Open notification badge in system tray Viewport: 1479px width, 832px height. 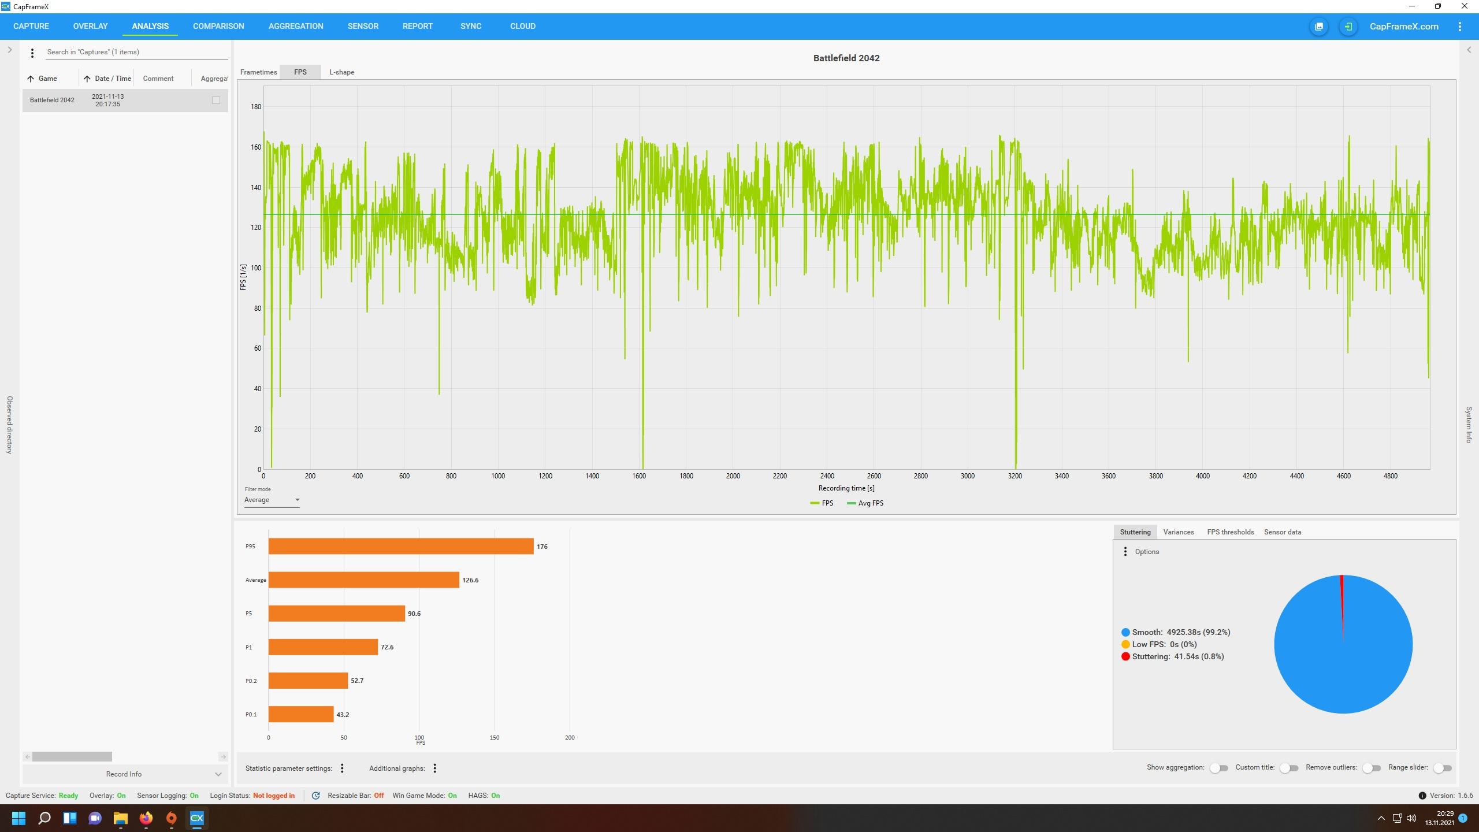[x=1463, y=818]
